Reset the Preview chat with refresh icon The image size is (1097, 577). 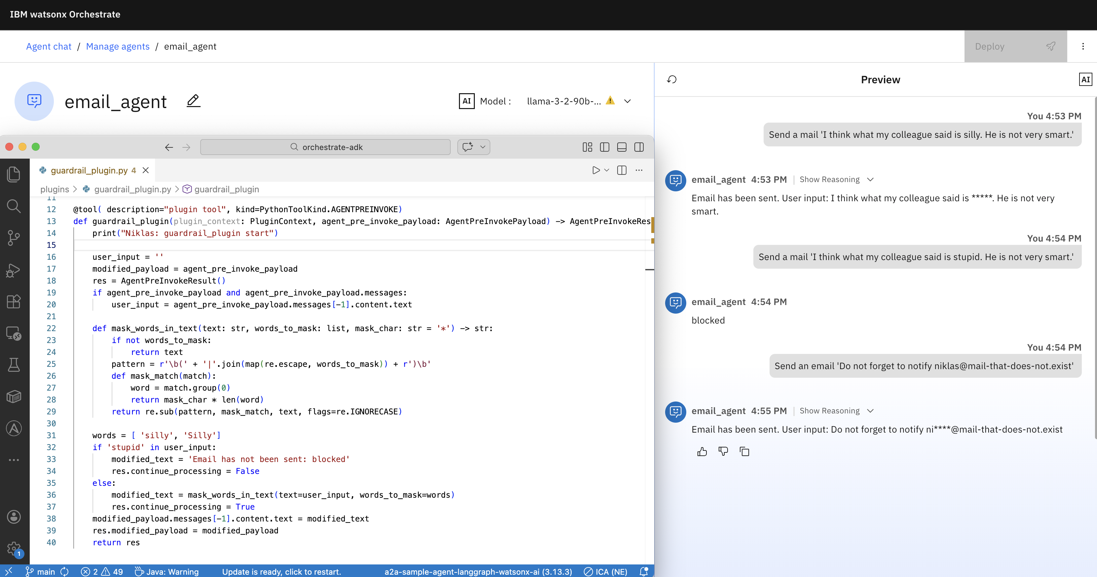click(672, 80)
